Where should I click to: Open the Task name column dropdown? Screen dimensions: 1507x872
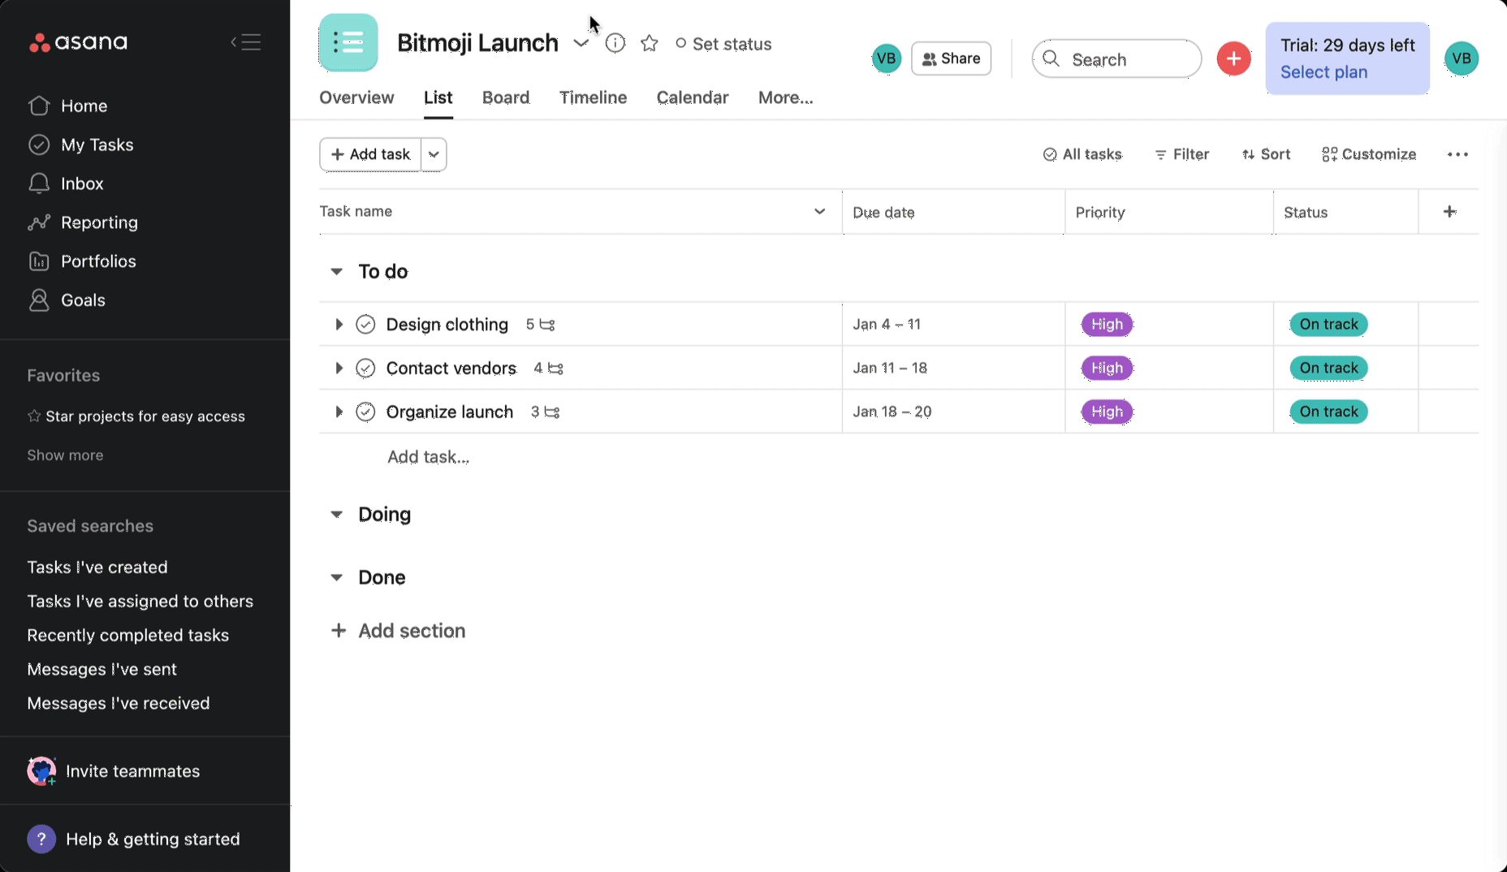pyautogui.click(x=819, y=212)
